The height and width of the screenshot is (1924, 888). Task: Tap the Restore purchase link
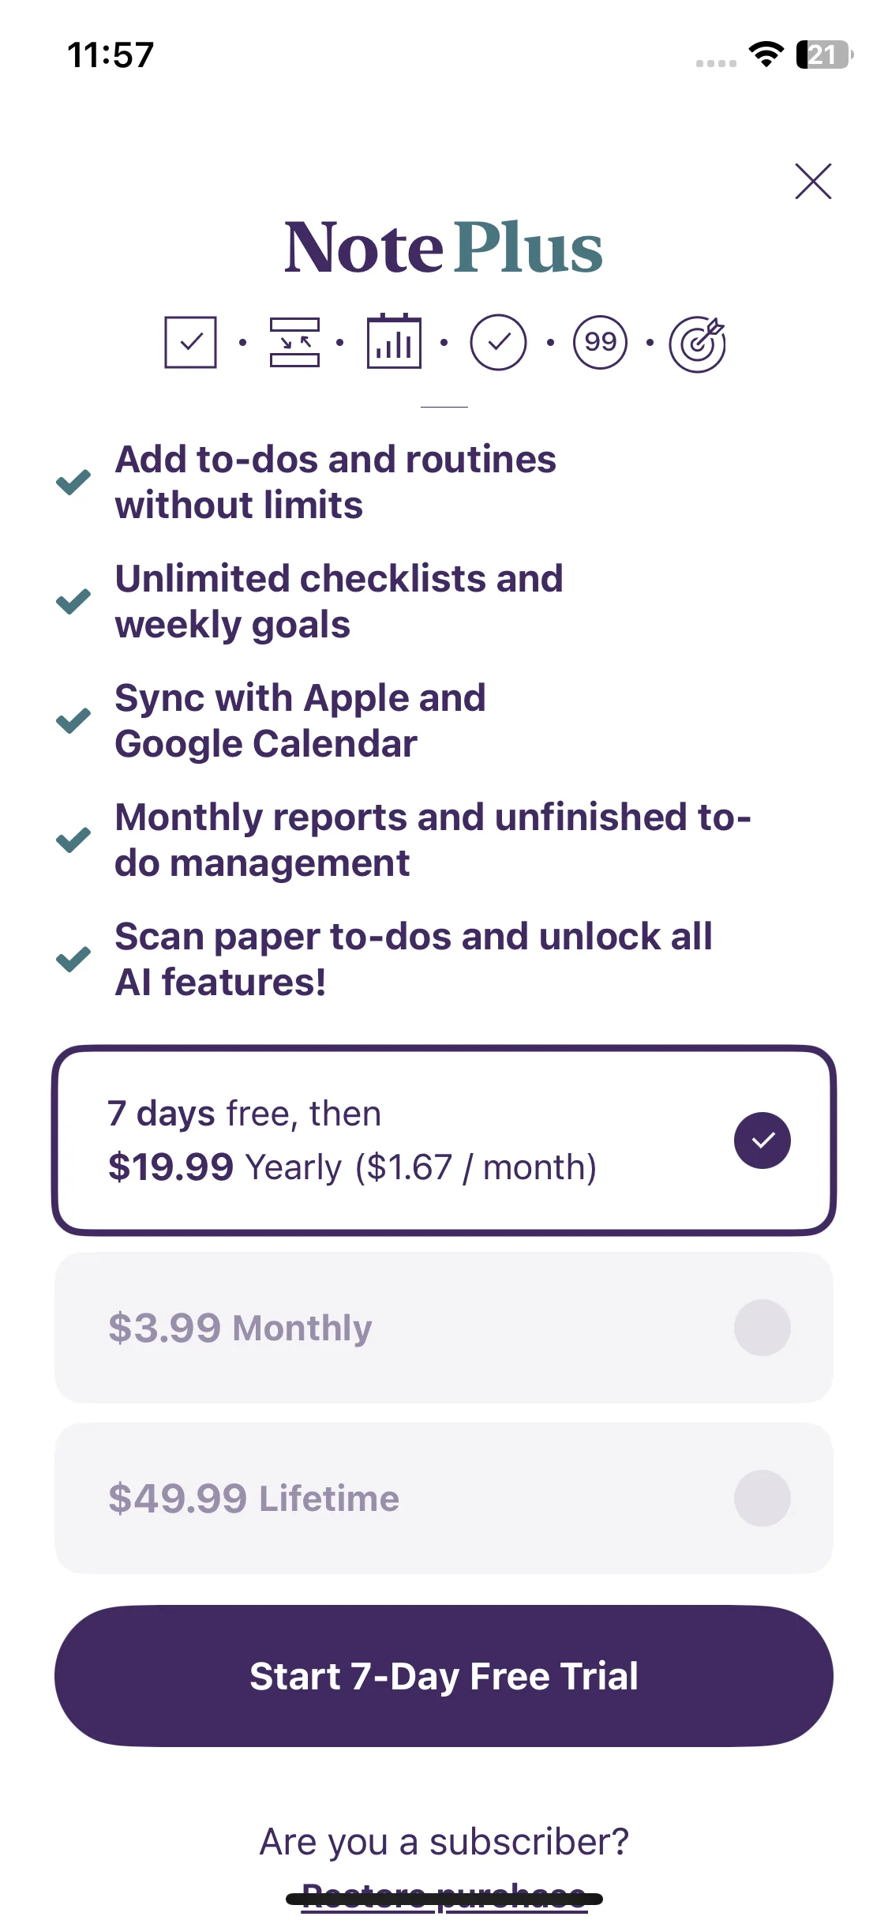tap(444, 1896)
